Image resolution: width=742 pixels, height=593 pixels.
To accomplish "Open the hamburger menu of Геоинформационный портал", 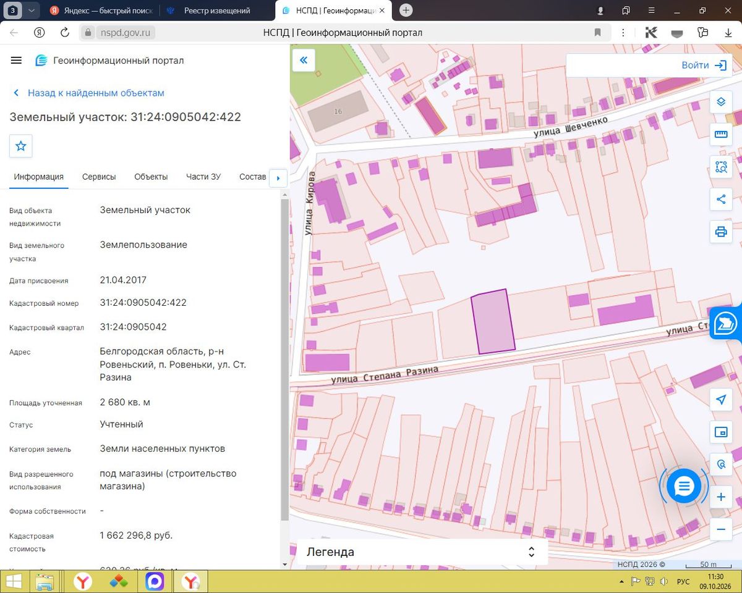I will point(17,61).
